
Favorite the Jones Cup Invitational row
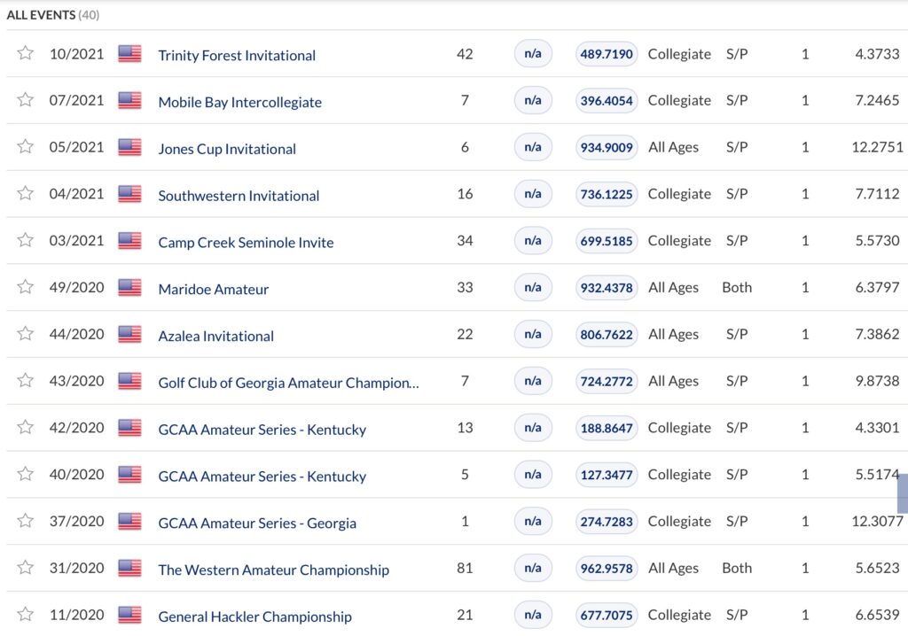pos(25,147)
